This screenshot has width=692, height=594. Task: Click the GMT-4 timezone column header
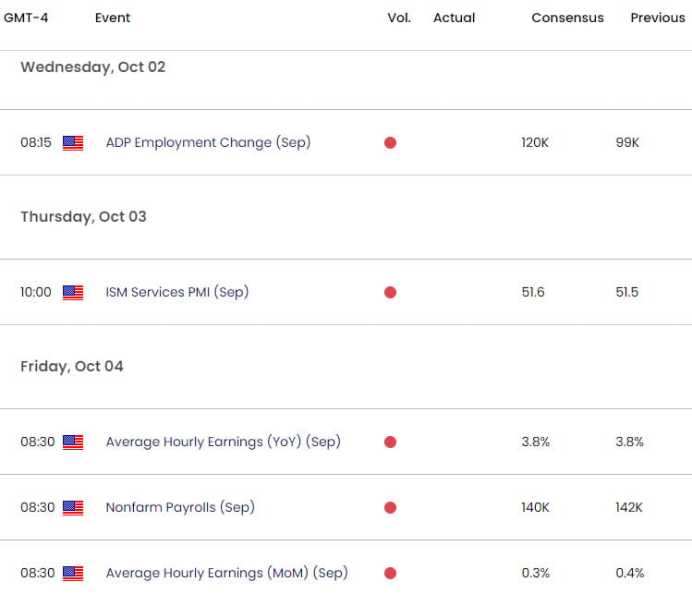click(x=26, y=18)
